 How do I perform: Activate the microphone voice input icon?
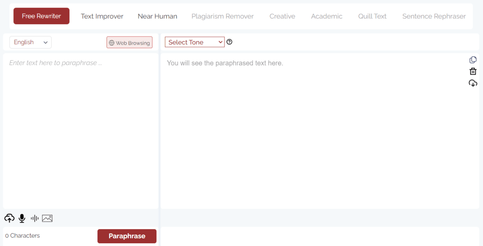coord(22,218)
